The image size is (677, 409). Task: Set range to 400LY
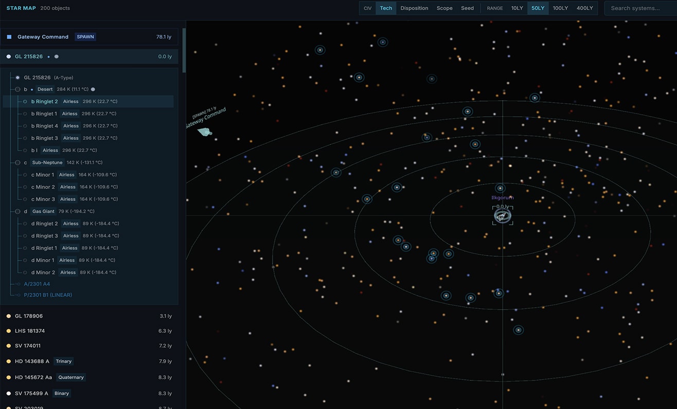pos(585,8)
